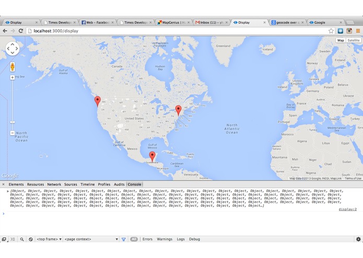Go back with the browser back arrow
Viewport: 363px width, 258px height.
(5, 31)
